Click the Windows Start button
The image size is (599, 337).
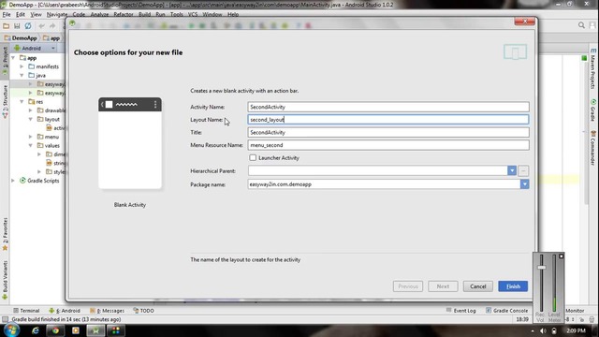[10, 330]
